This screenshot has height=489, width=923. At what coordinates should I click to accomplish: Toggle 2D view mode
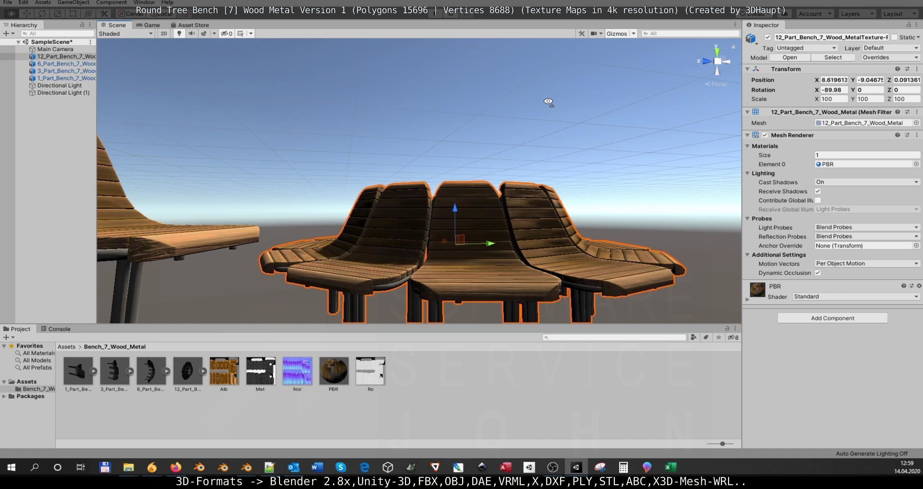point(164,33)
